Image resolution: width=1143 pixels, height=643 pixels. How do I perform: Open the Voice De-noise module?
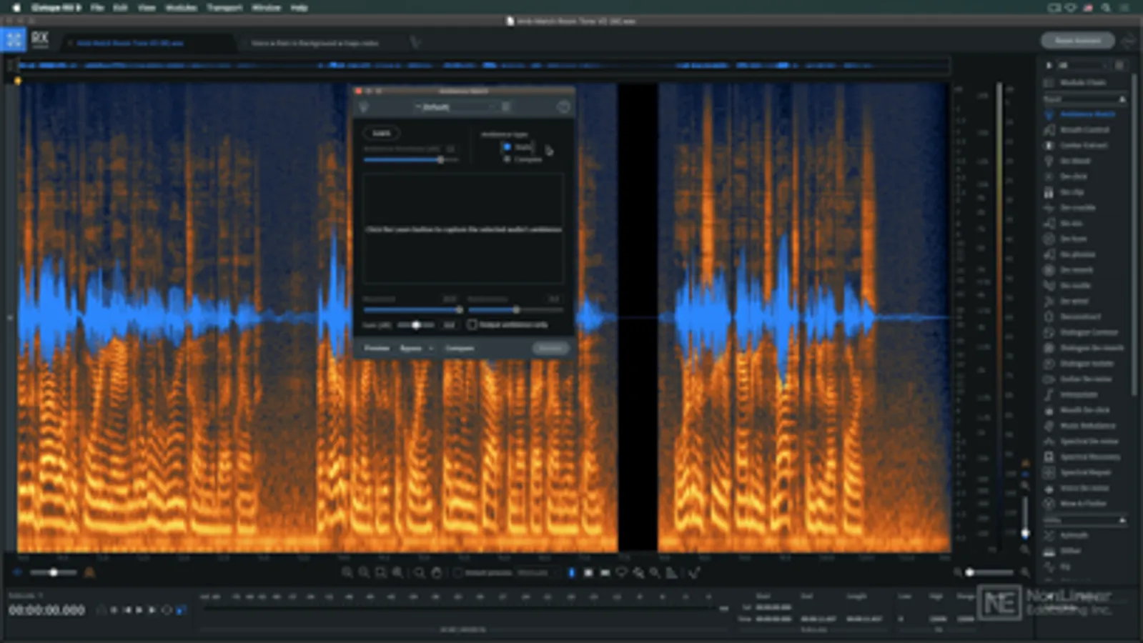pos(1084,488)
